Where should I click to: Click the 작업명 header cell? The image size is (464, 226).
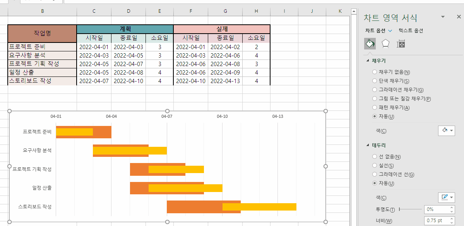(x=42, y=34)
